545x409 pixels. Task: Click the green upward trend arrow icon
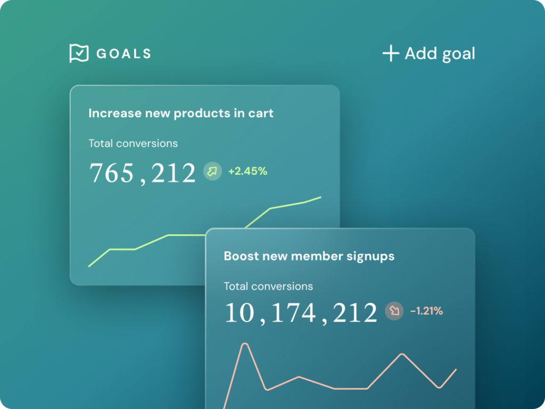click(x=212, y=171)
